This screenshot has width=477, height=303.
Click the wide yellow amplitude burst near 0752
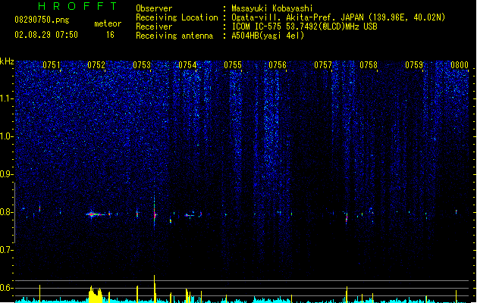tap(96, 294)
